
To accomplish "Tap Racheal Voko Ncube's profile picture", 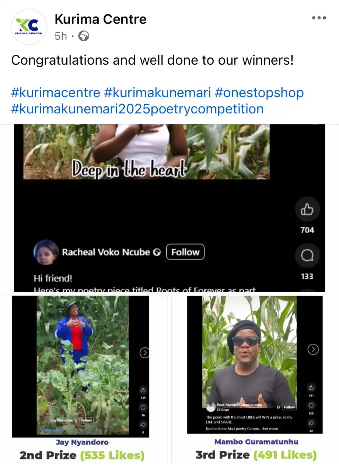I will click(46, 252).
